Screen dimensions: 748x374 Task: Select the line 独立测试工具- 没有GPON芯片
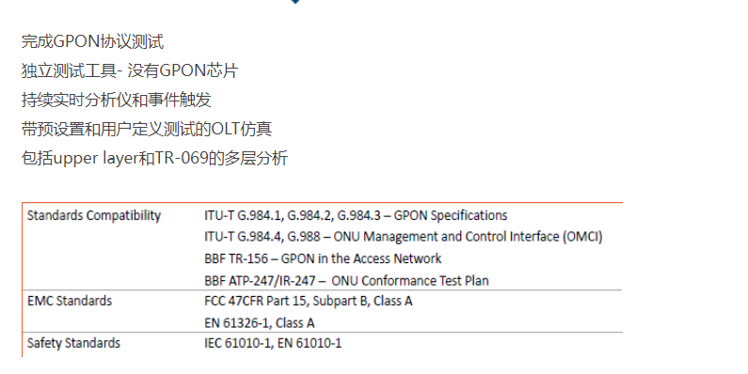pos(130,70)
